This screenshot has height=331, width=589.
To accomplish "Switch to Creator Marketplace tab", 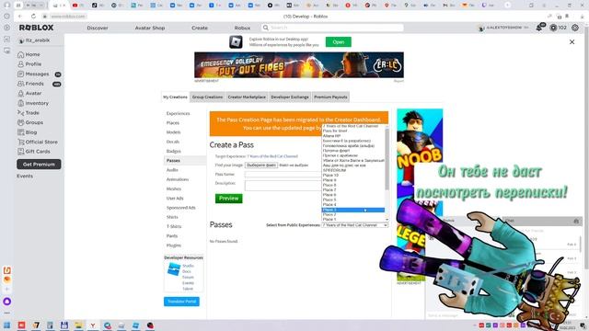I will pos(247,97).
